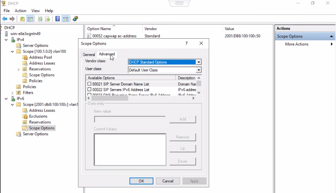
Task: Collapse the Scope Options section in Actions pane
Action: pos(331,37)
